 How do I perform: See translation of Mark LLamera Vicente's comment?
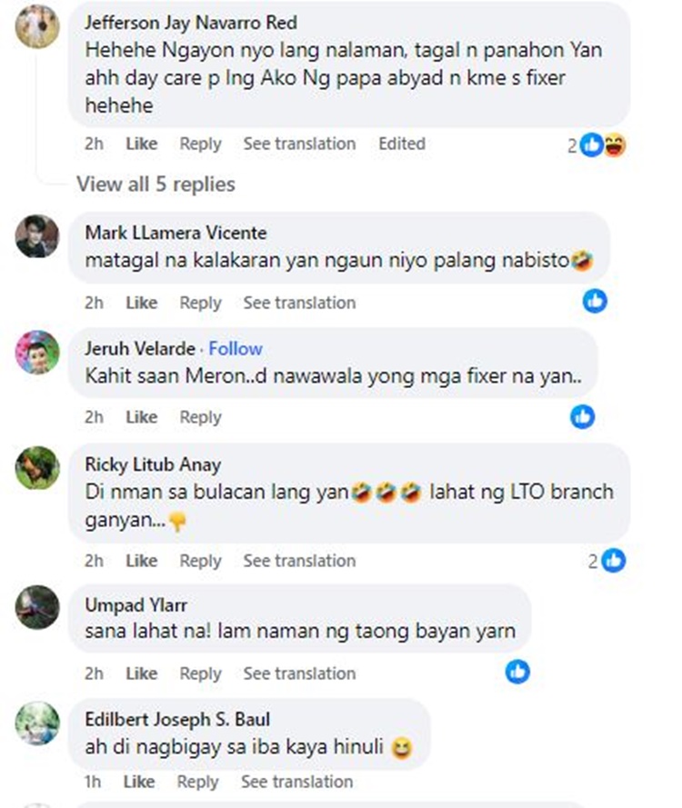pos(299,303)
